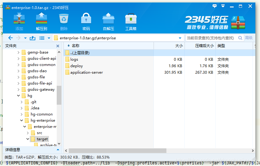
Task: Click the search magnifier icon
Action: pyautogui.click(x=240, y=38)
